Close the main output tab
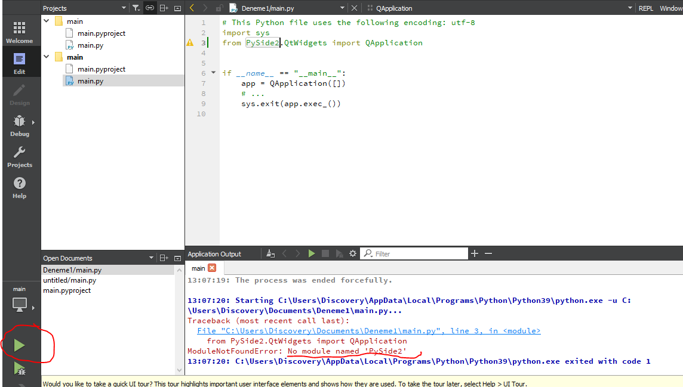Viewport: 683px width, 387px height. point(212,268)
